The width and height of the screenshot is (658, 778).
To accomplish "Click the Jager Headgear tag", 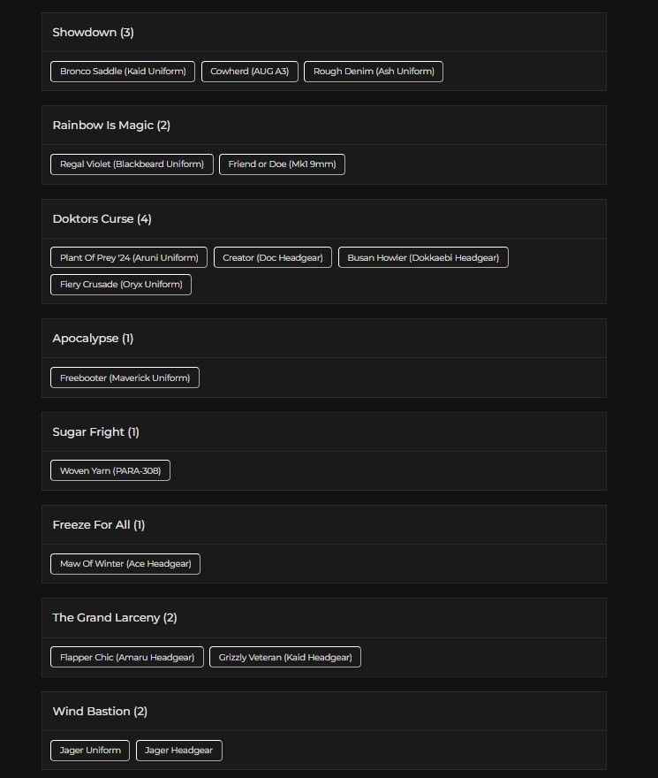I will click(x=179, y=751).
